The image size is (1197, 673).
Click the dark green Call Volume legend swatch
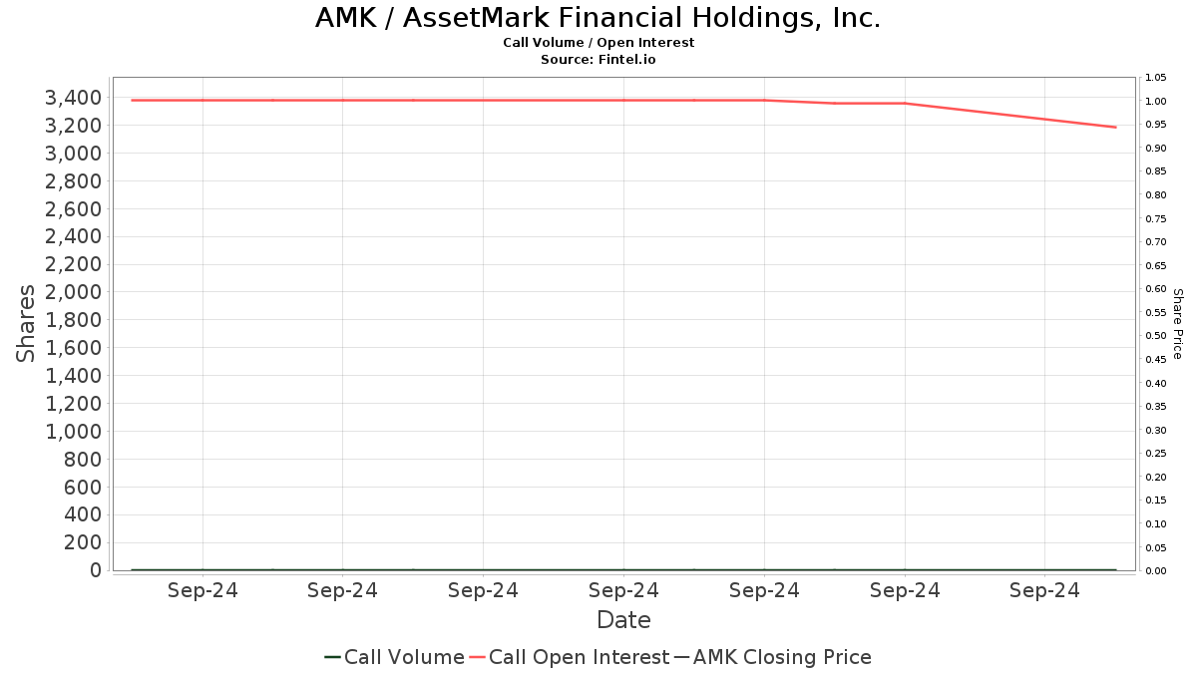pyautogui.click(x=333, y=657)
